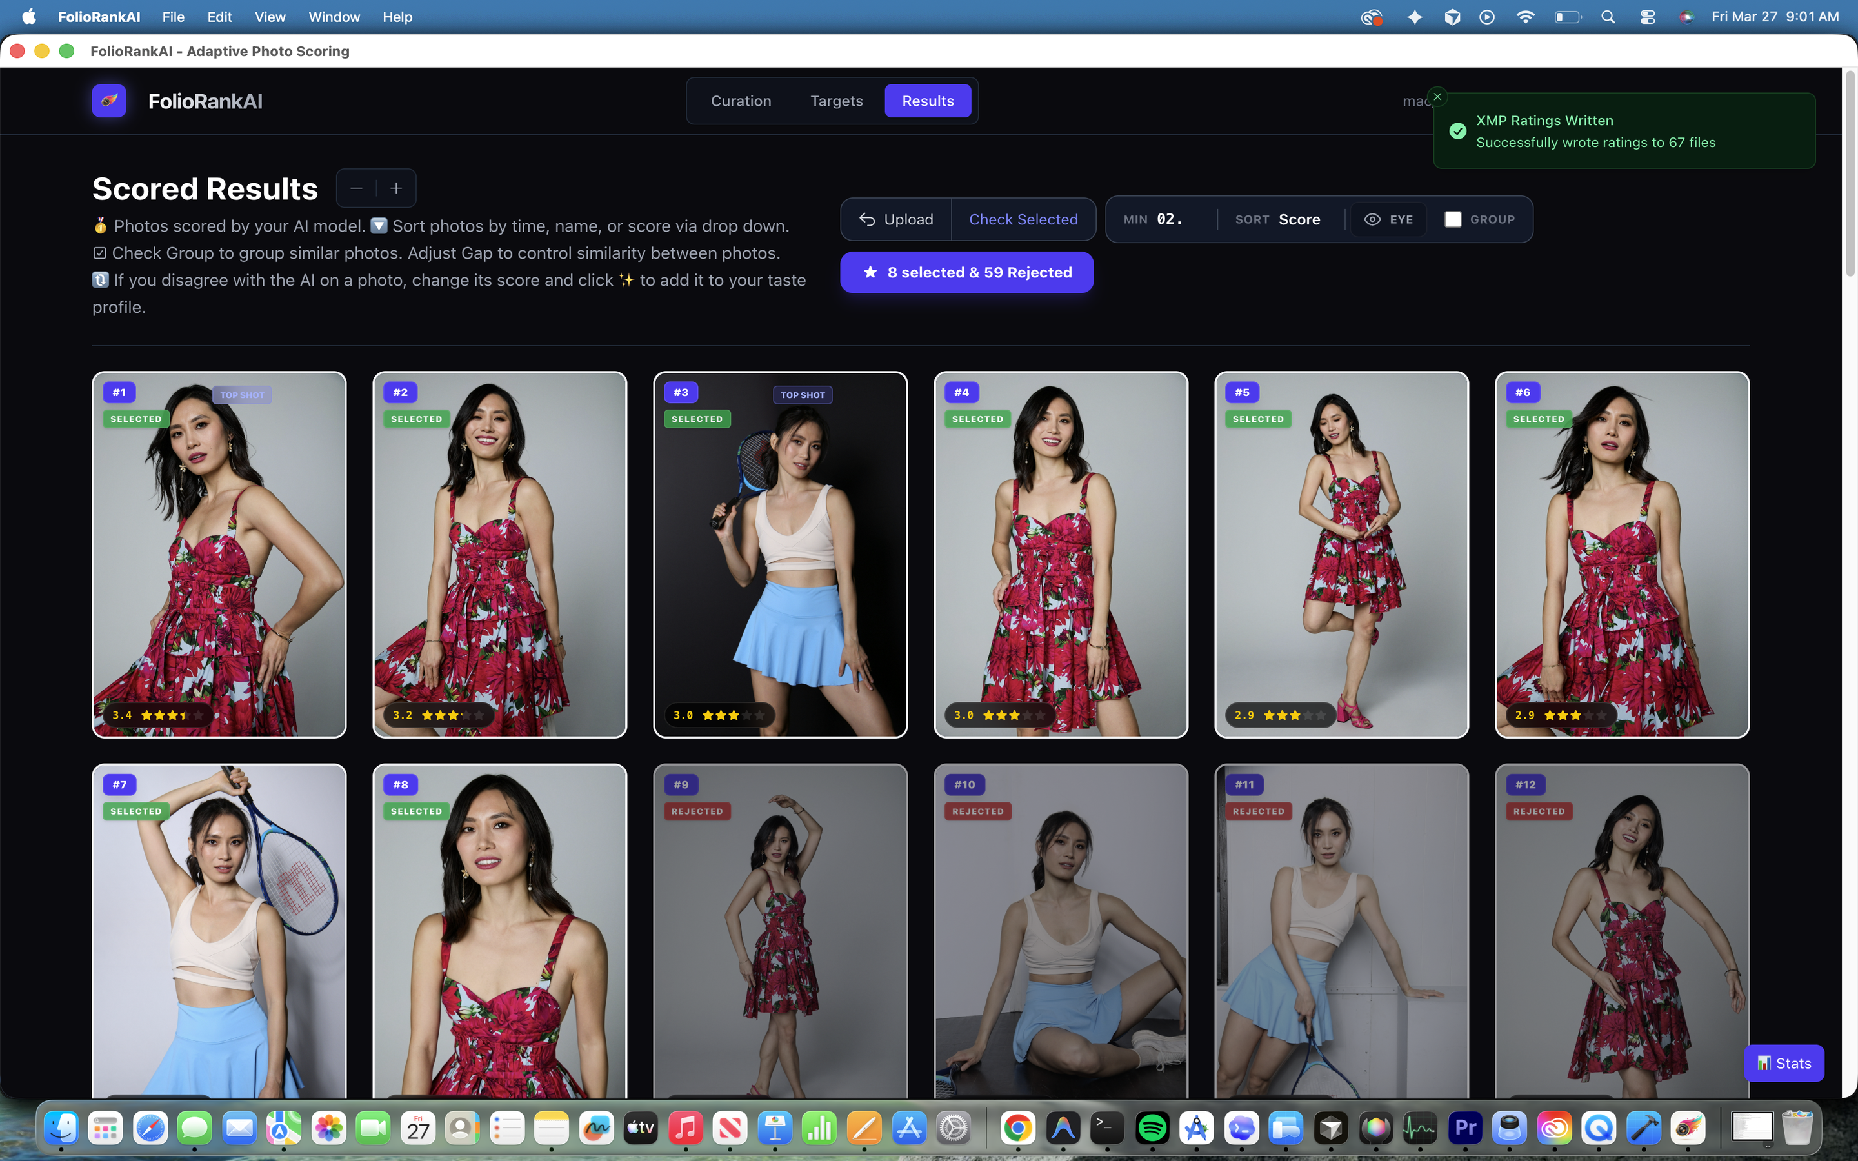The image size is (1858, 1161).
Task: Toggle REJECTED badge on photo #9
Action: click(x=697, y=811)
